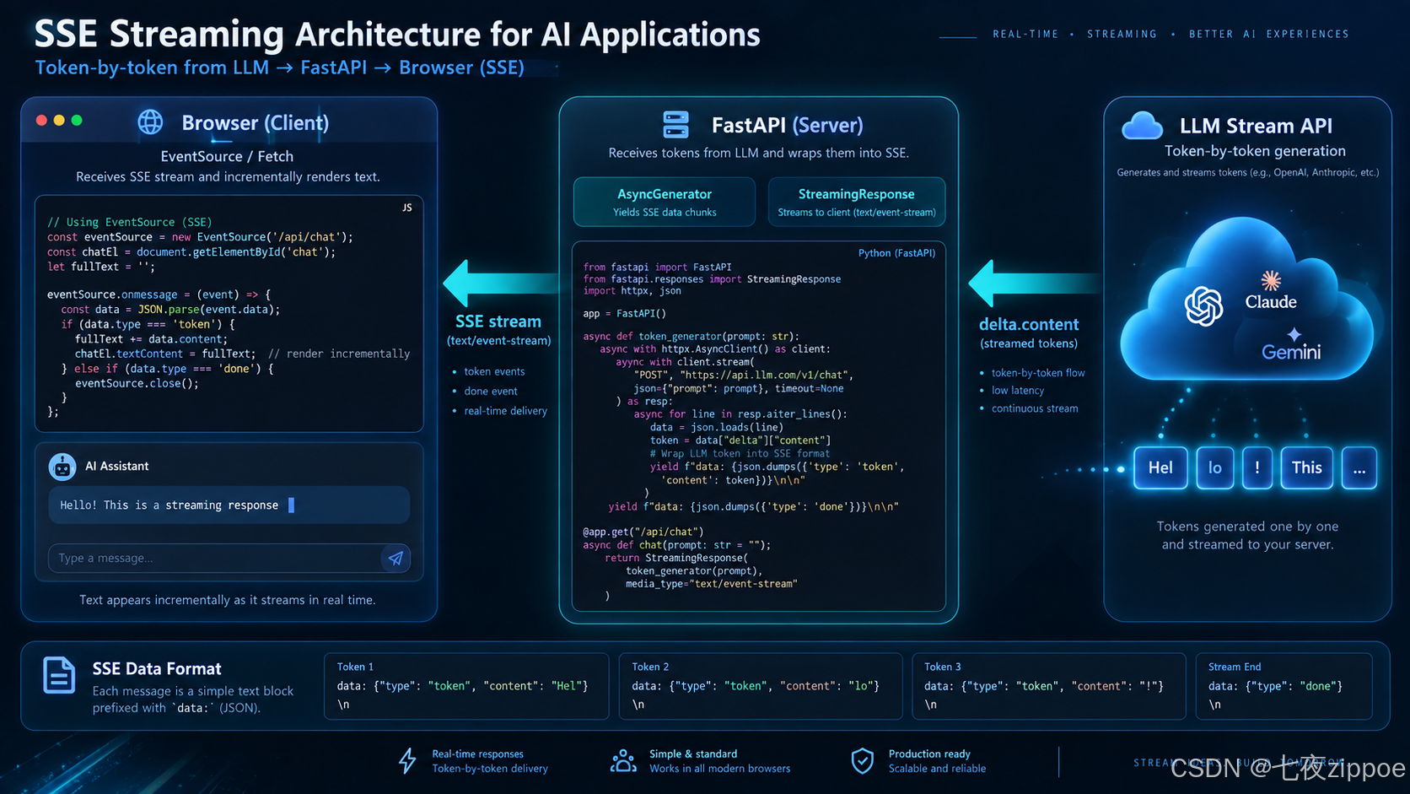
Task: Click the StreamingResponse box
Action: [x=857, y=202]
